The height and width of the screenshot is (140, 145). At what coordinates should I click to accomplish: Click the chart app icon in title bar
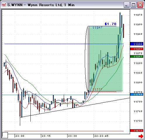(x=4, y=5)
